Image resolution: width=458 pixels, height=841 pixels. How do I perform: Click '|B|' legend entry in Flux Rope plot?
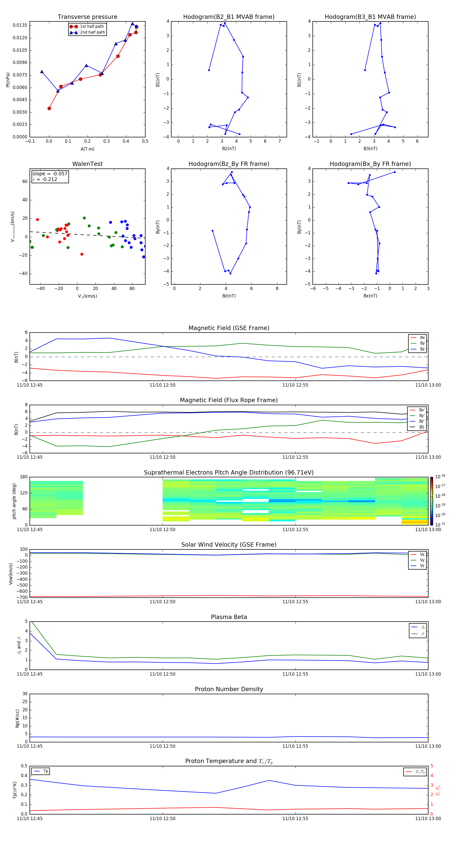click(417, 427)
